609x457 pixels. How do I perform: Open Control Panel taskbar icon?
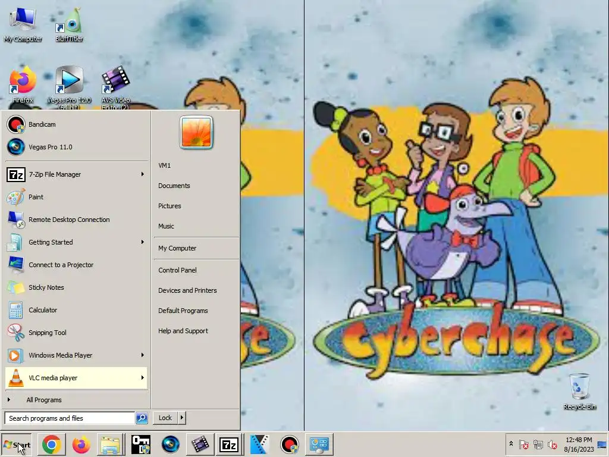pos(319,445)
